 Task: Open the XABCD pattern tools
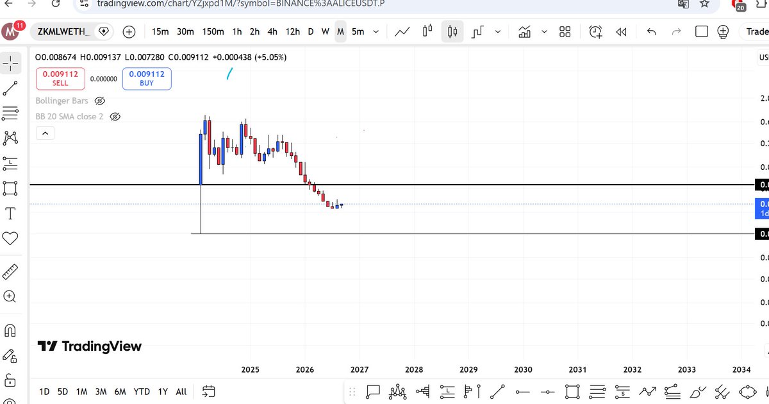[10, 137]
